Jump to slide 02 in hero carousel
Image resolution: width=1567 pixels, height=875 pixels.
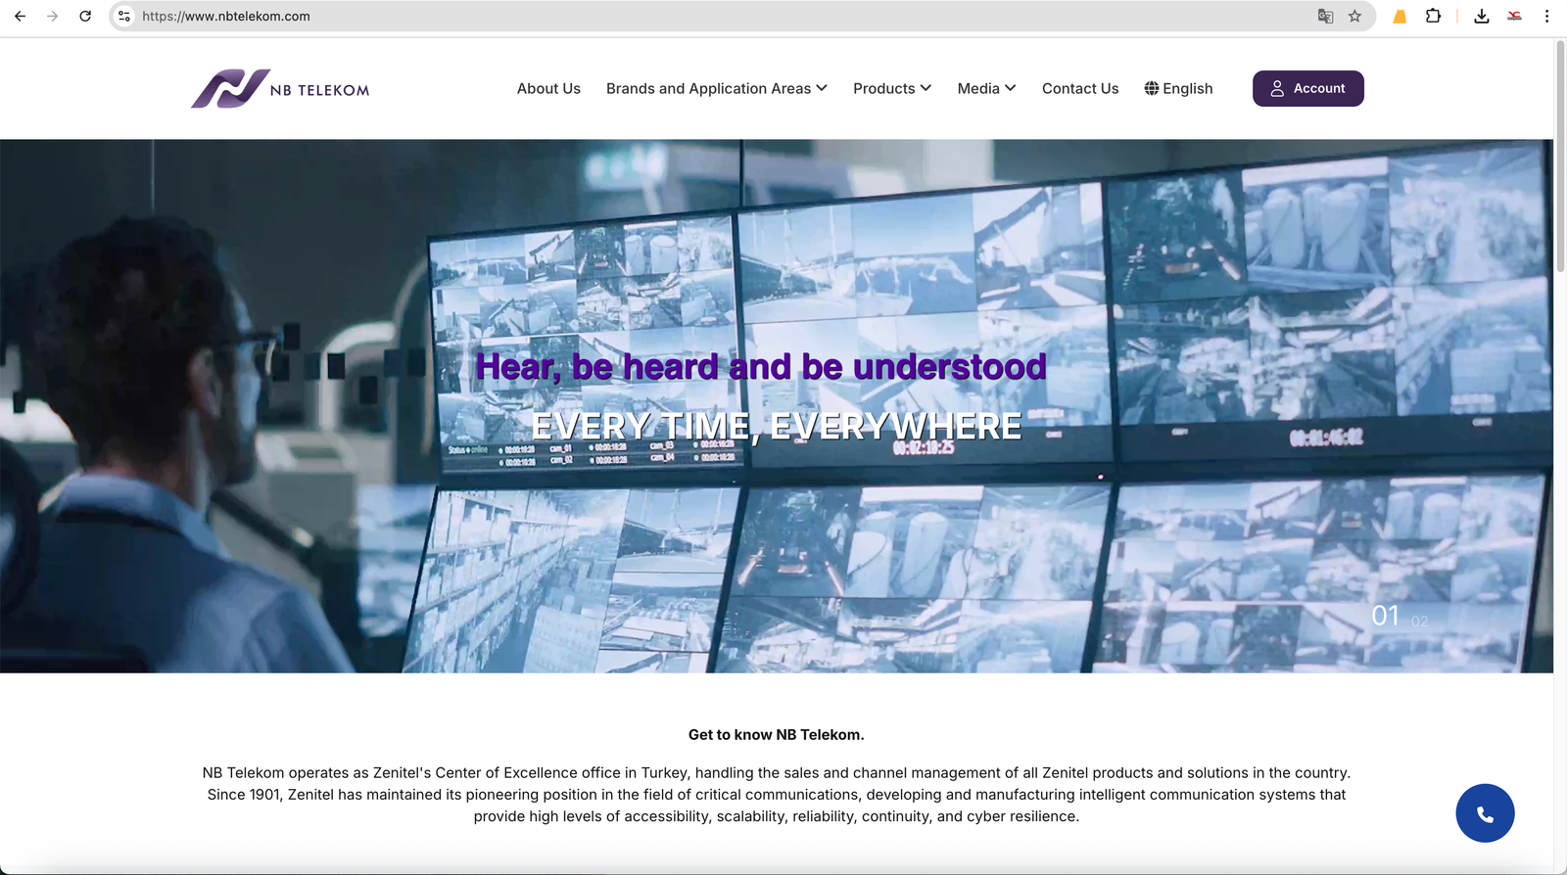click(x=1419, y=622)
